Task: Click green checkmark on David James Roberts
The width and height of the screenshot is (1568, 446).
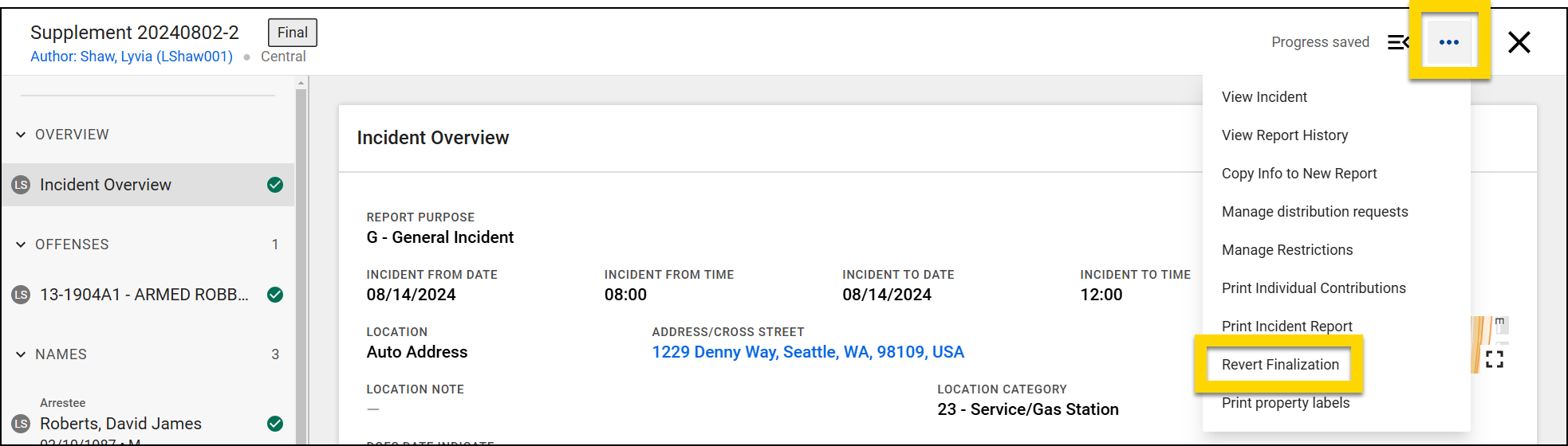Action: tap(275, 424)
